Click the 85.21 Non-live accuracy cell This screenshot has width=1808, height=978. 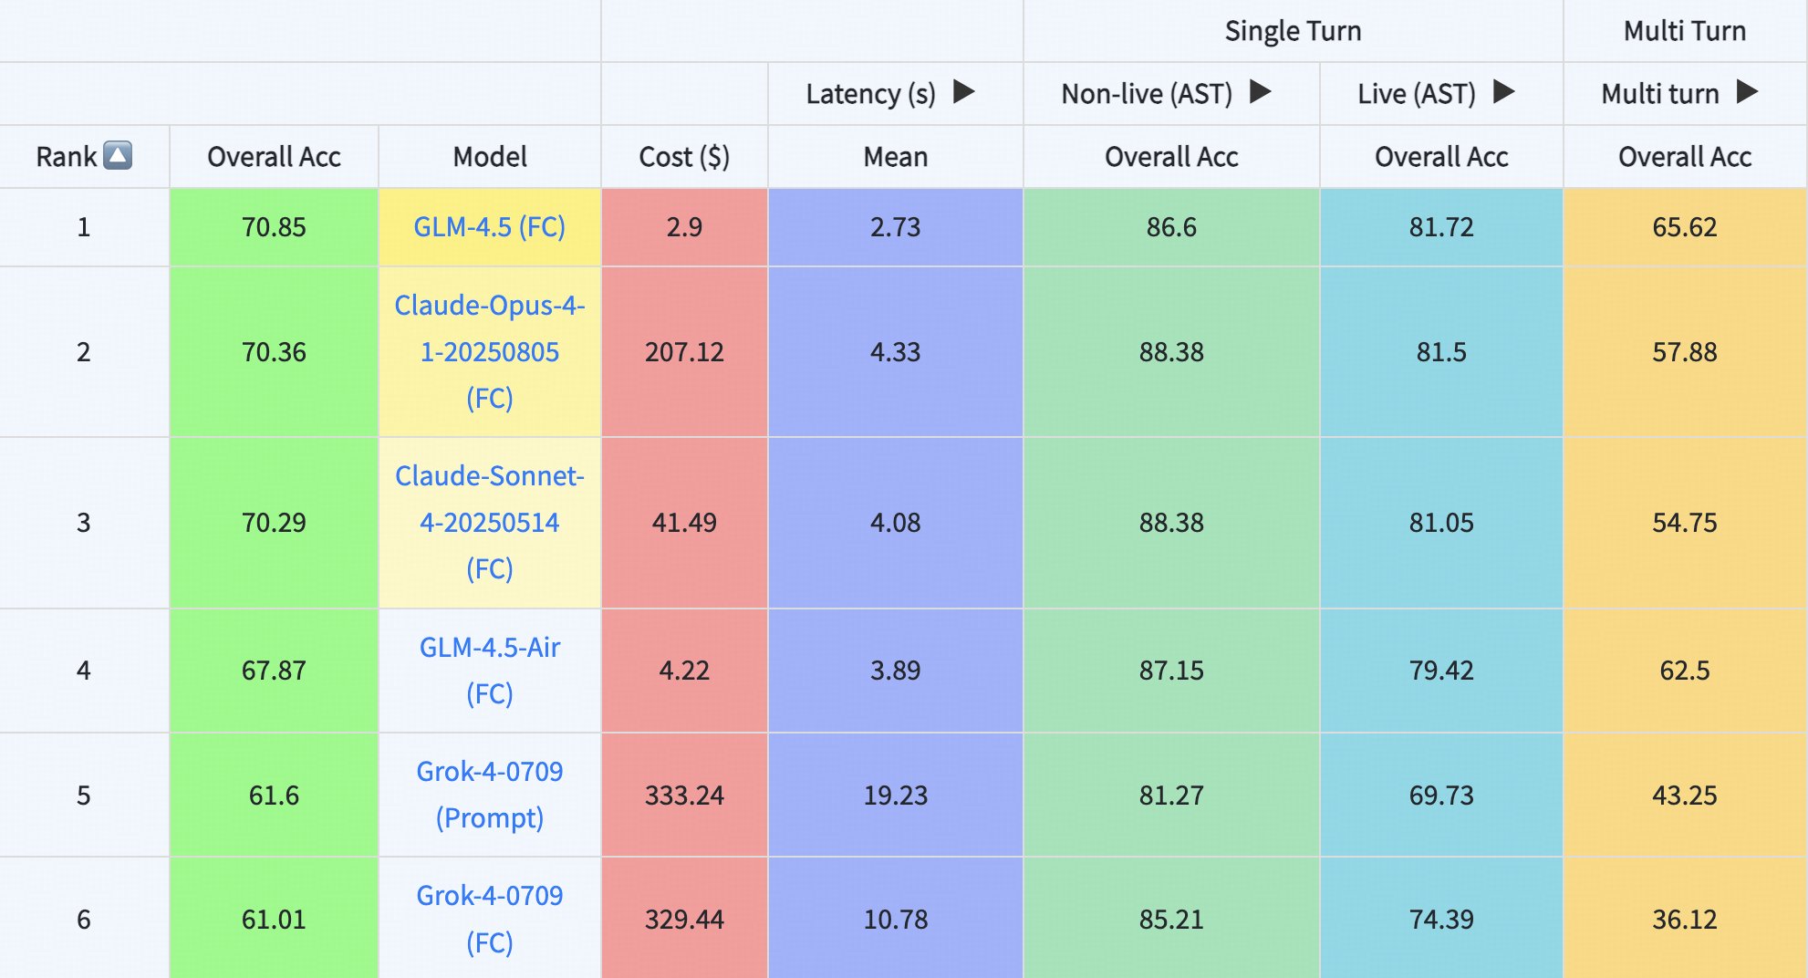pos(1171,919)
